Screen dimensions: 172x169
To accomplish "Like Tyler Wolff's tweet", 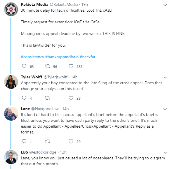I will tap(71, 98).
